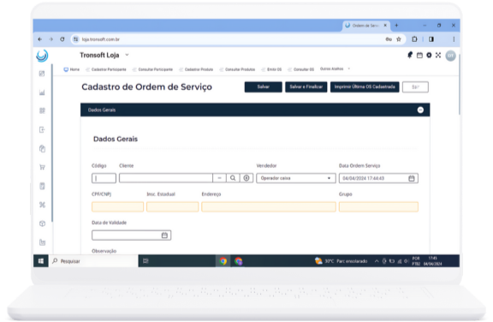The height and width of the screenshot is (322, 493).
Task: Open the Consultar Participante shortcut
Action: click(x=152, y=69)
